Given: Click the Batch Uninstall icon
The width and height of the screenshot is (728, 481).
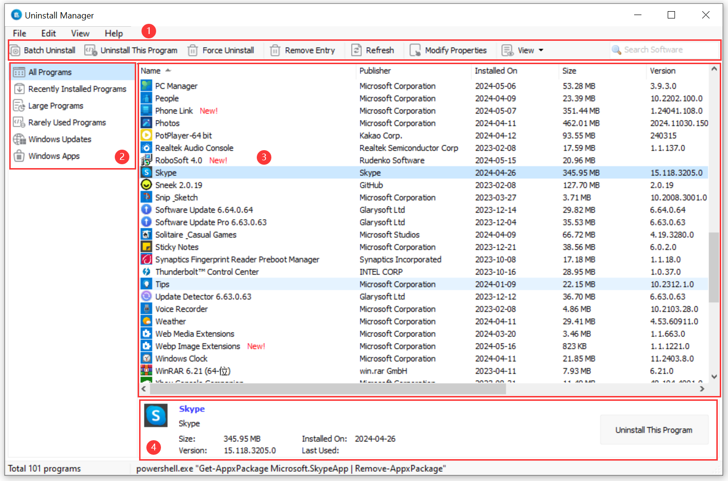Looking at the screenshot, I should click(x=16, y=50).
